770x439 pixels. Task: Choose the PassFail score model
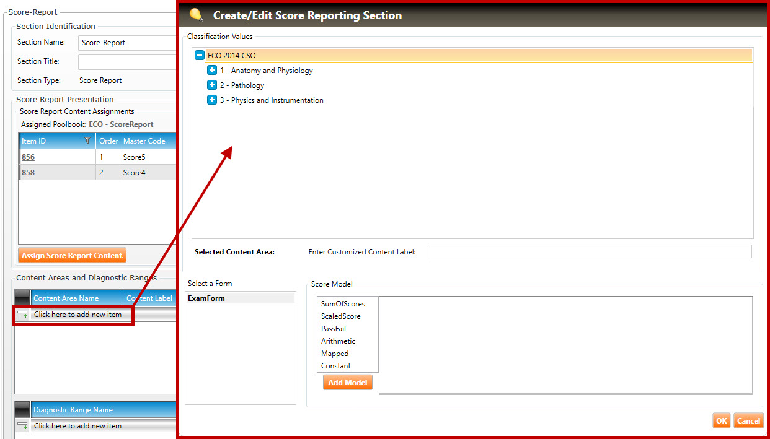coord(334,329)
